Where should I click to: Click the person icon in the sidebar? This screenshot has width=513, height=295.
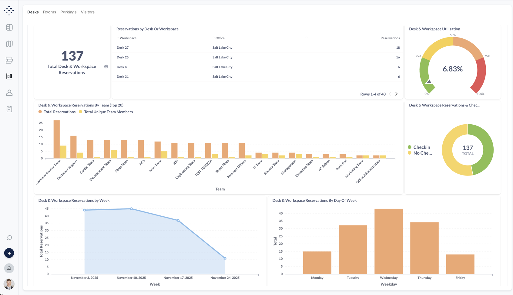pos(9,93)
